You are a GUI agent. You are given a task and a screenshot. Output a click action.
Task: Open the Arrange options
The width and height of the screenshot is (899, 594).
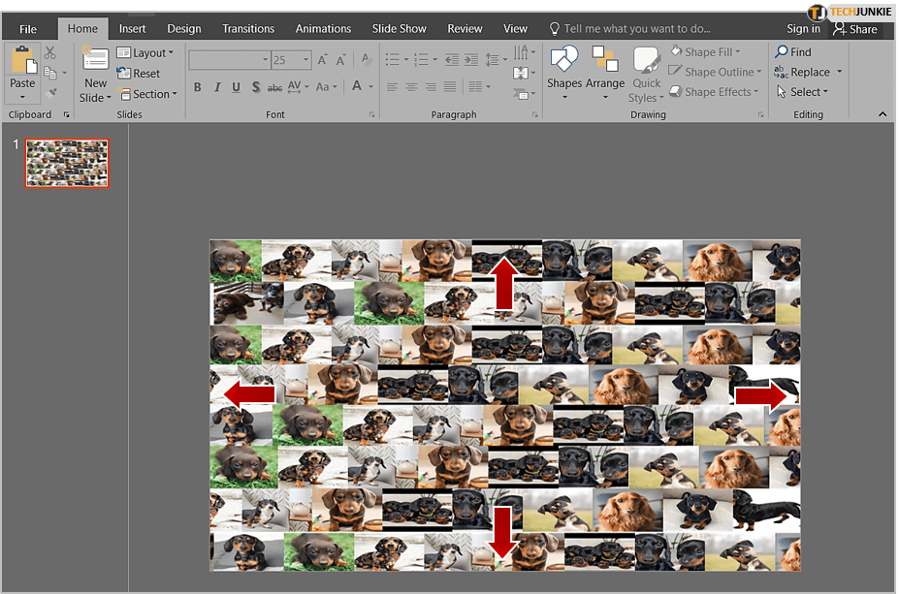pos(604,73)
